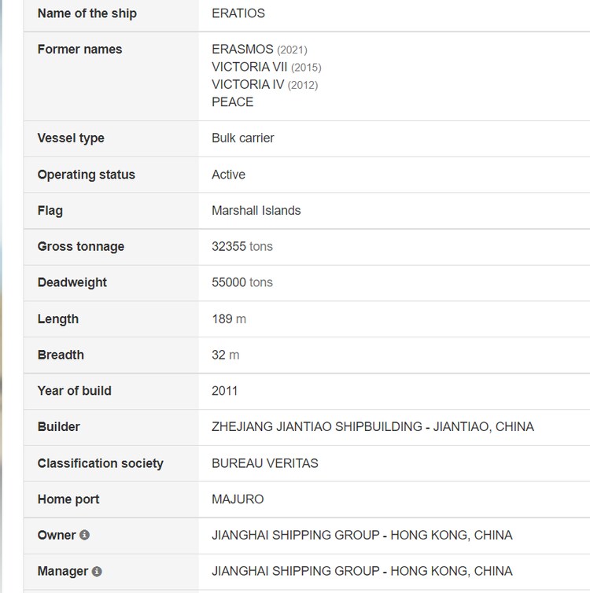
Task: Click the info icon beside Manager
Action: [x=97, y=571]
